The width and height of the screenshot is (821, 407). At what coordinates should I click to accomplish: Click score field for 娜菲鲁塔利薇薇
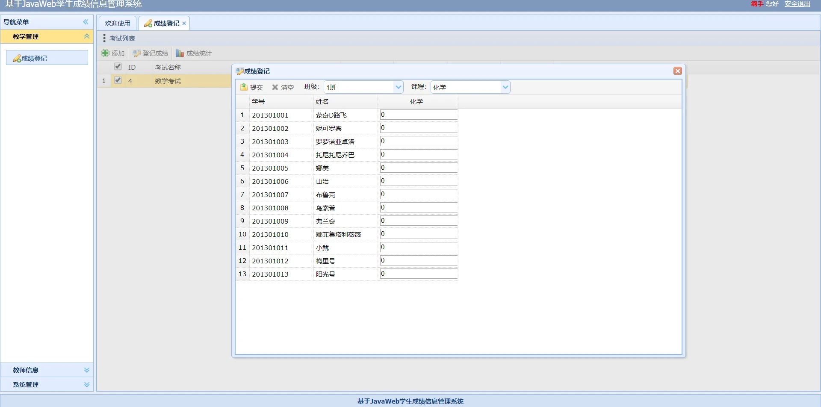click(419, 234)
